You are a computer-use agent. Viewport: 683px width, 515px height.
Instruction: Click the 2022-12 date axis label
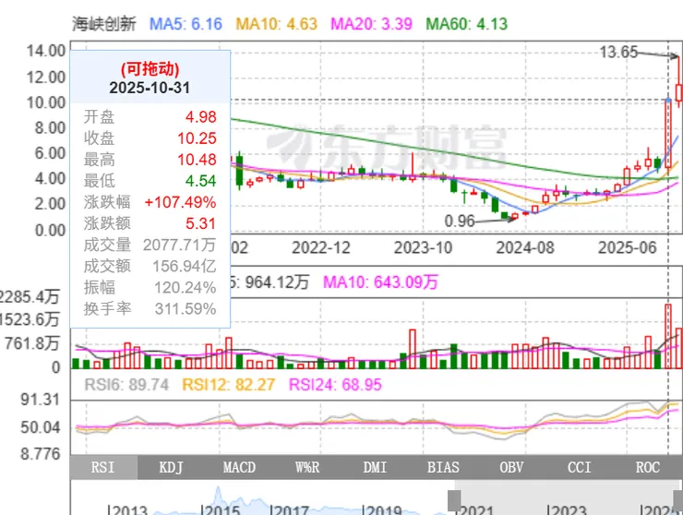pyautogui.click(x=321, y=248)
